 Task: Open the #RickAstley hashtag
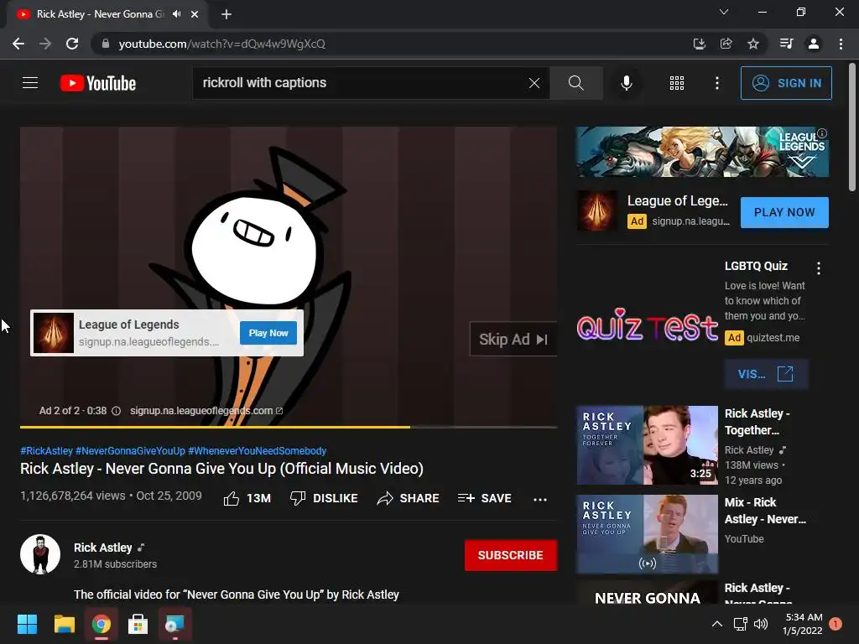click(x=47, y=450)
